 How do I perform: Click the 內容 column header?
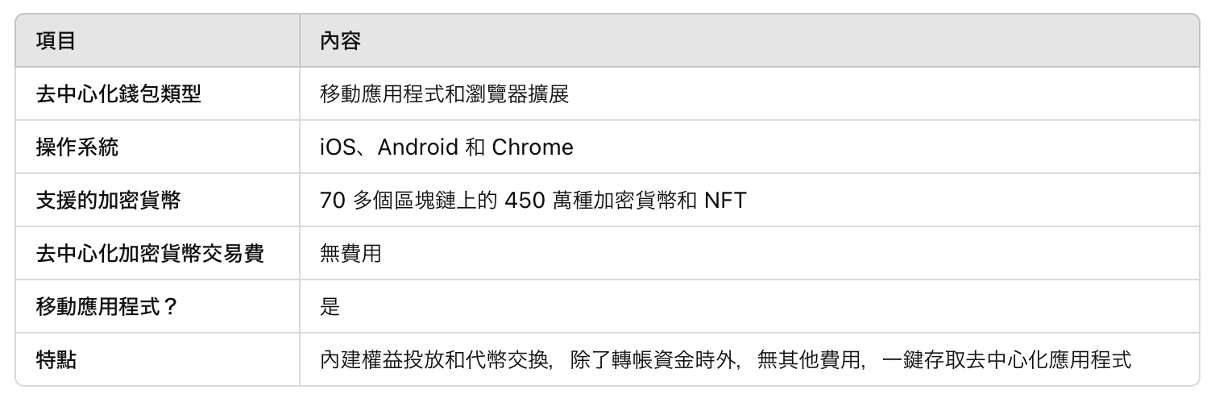pyautogui.click(x=340, y=41)
